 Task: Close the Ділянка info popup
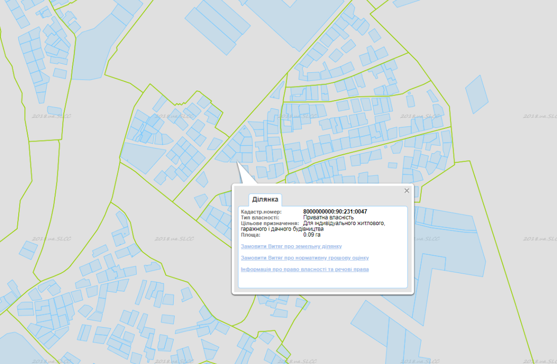pos(407,191)
